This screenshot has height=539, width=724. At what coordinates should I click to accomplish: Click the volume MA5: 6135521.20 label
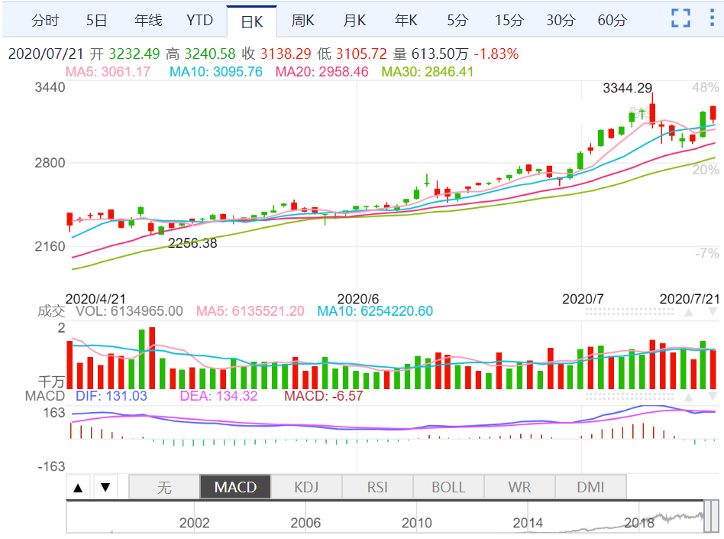pos(250,311)
